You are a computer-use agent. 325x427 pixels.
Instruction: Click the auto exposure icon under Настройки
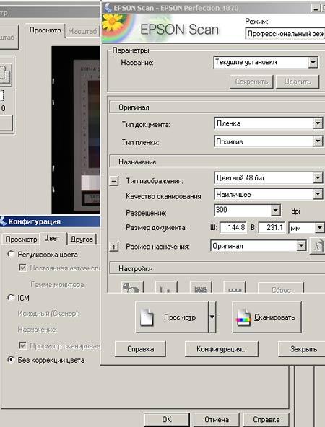(x=132, y=287)
